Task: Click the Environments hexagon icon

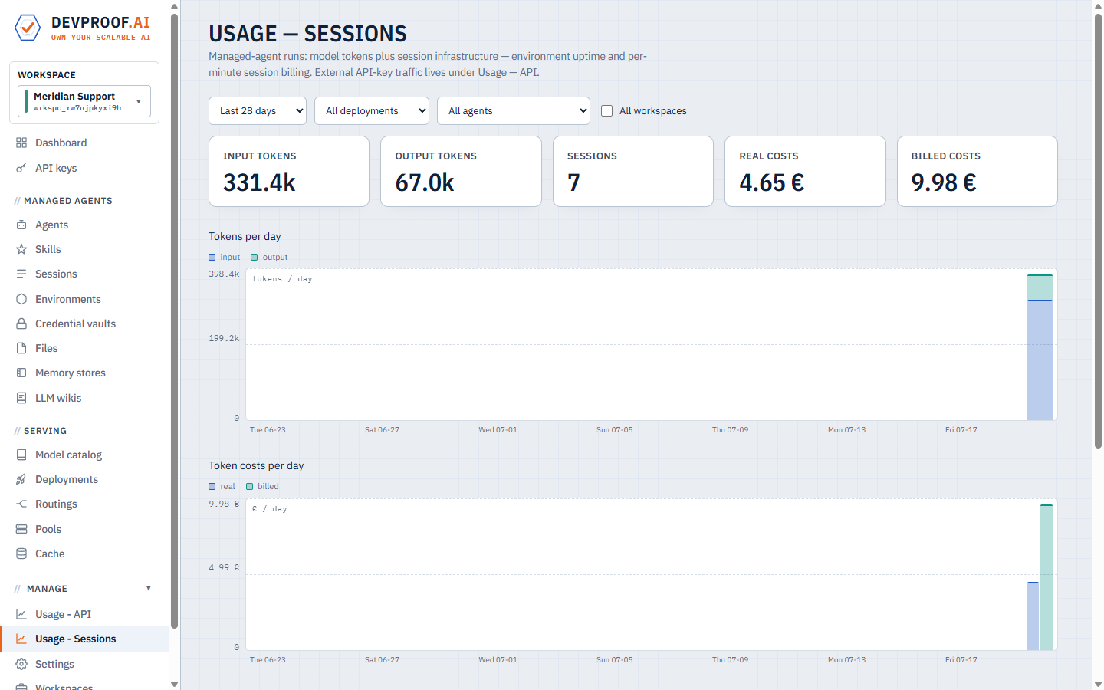Action: point(21,299)
